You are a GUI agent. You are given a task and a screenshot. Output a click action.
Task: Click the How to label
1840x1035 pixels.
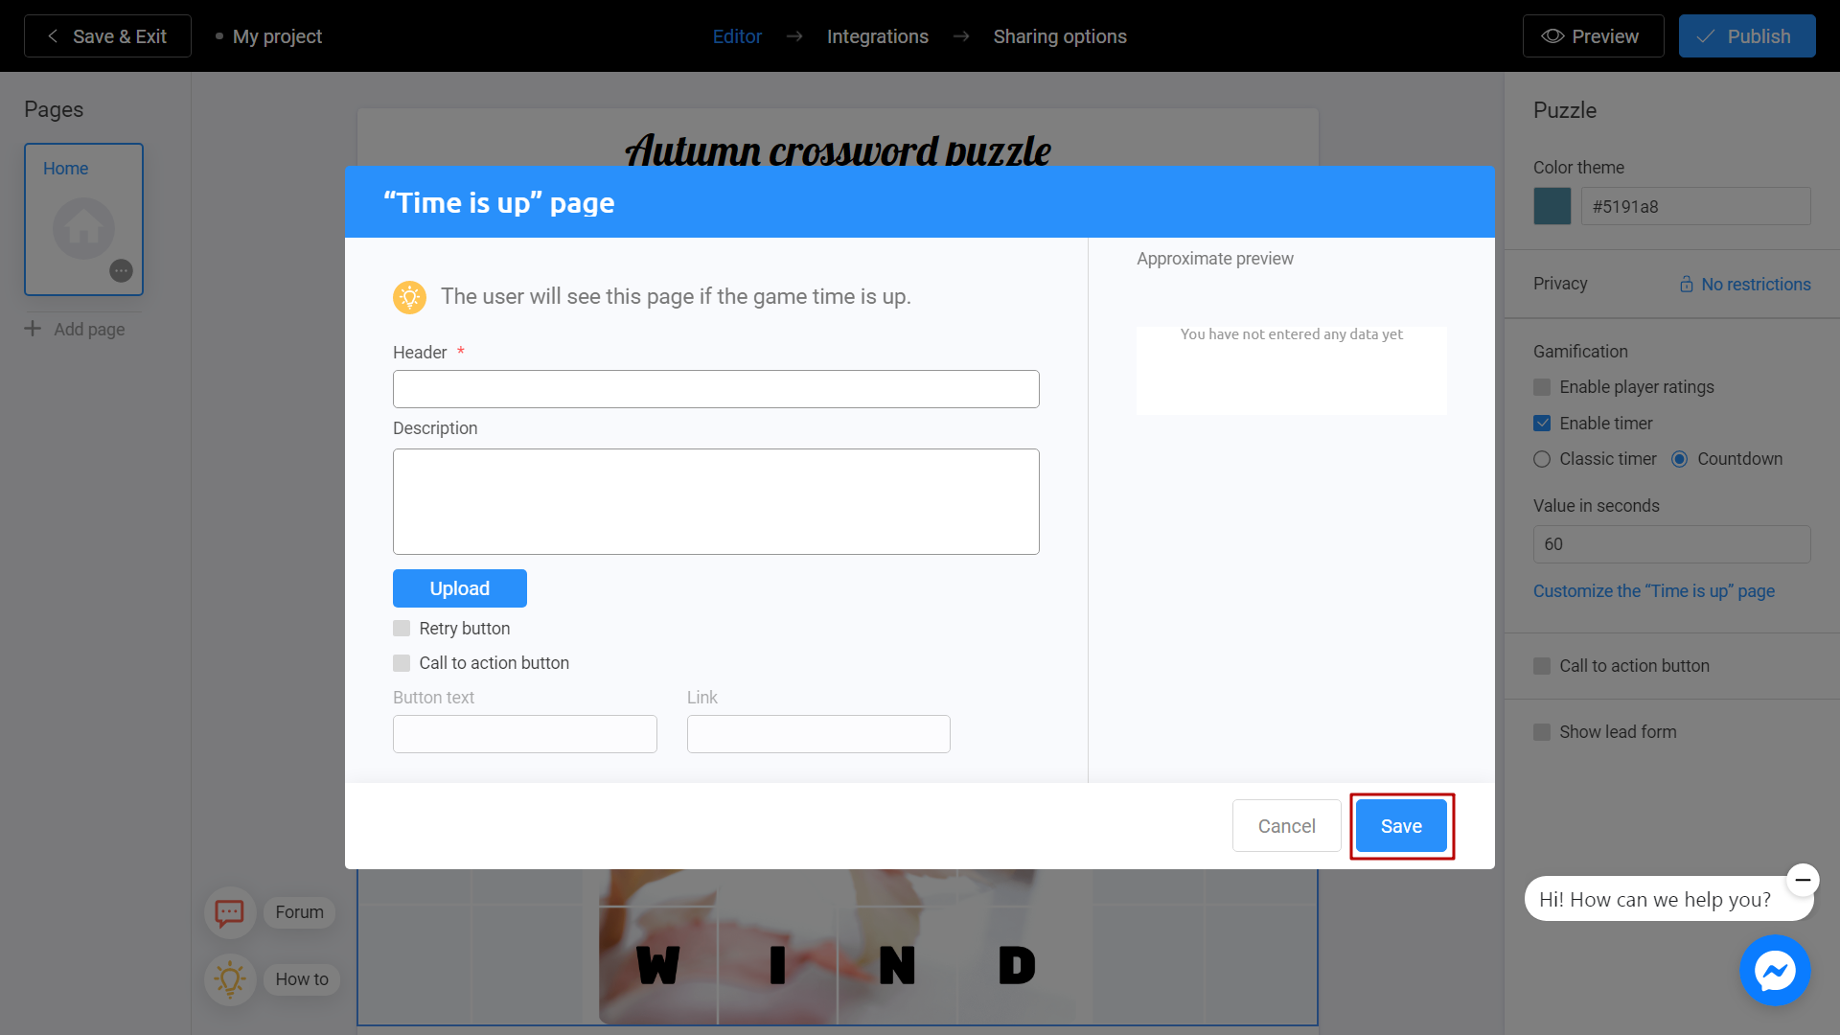click(302, 979)
